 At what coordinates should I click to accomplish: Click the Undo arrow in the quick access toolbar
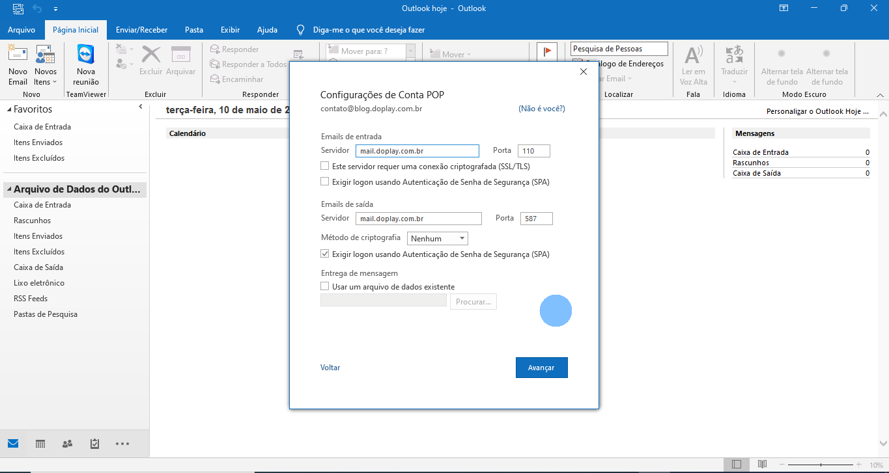click(37, 8)
